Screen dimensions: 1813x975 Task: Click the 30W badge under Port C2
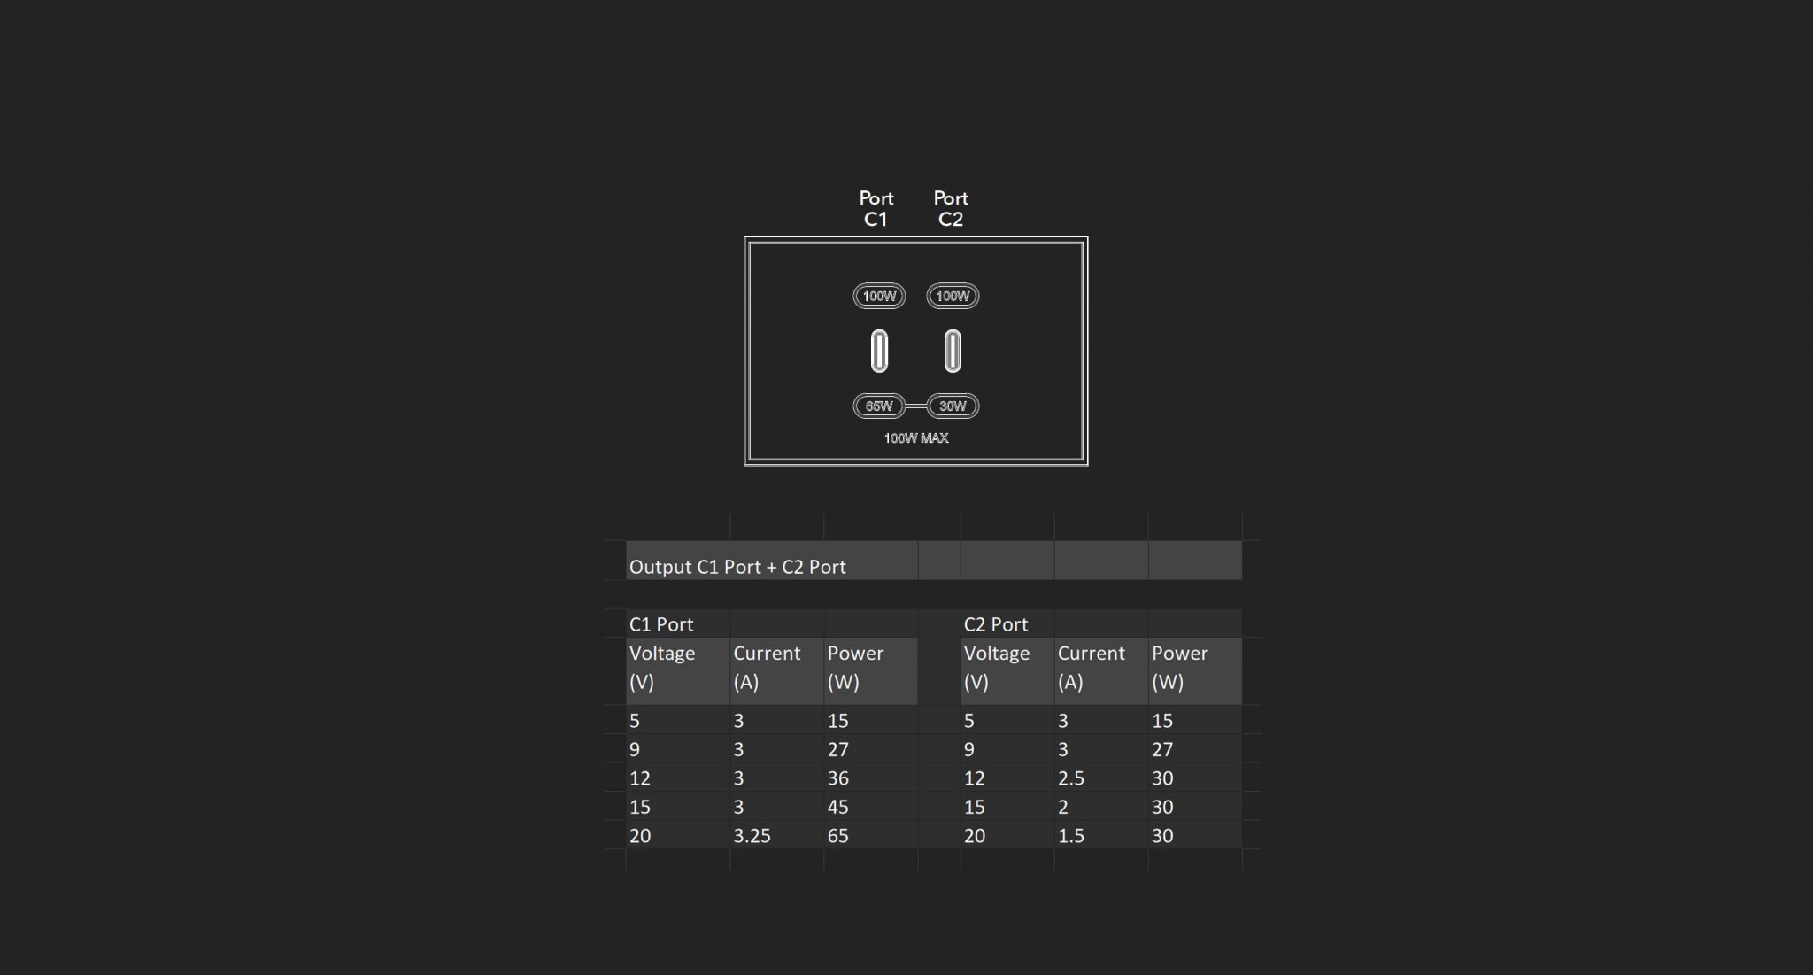[953, 406]
